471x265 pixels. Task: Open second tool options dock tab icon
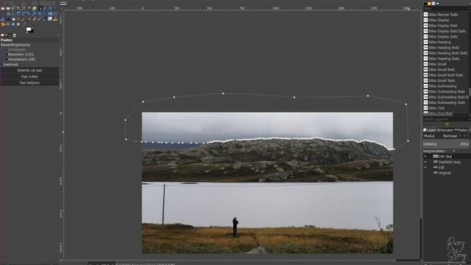7,35
